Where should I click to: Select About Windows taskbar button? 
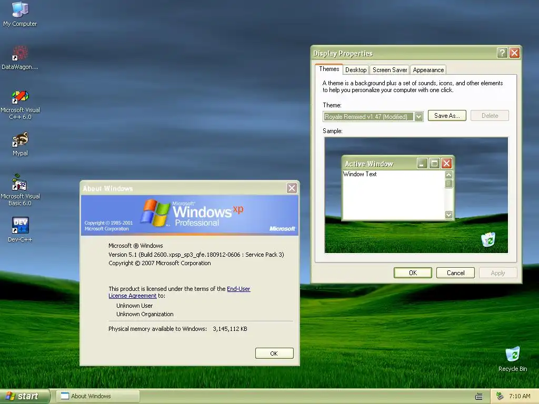coord(98,396)
